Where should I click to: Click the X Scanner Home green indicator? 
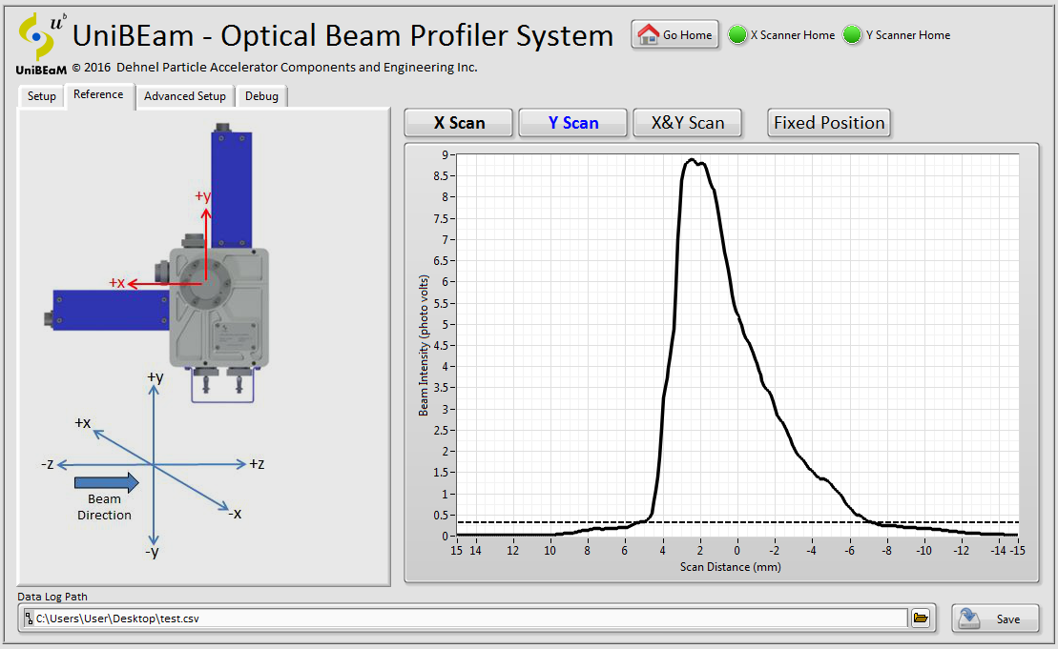(737, 35)
